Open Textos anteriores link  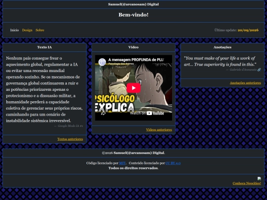click(x=70, y=139)
